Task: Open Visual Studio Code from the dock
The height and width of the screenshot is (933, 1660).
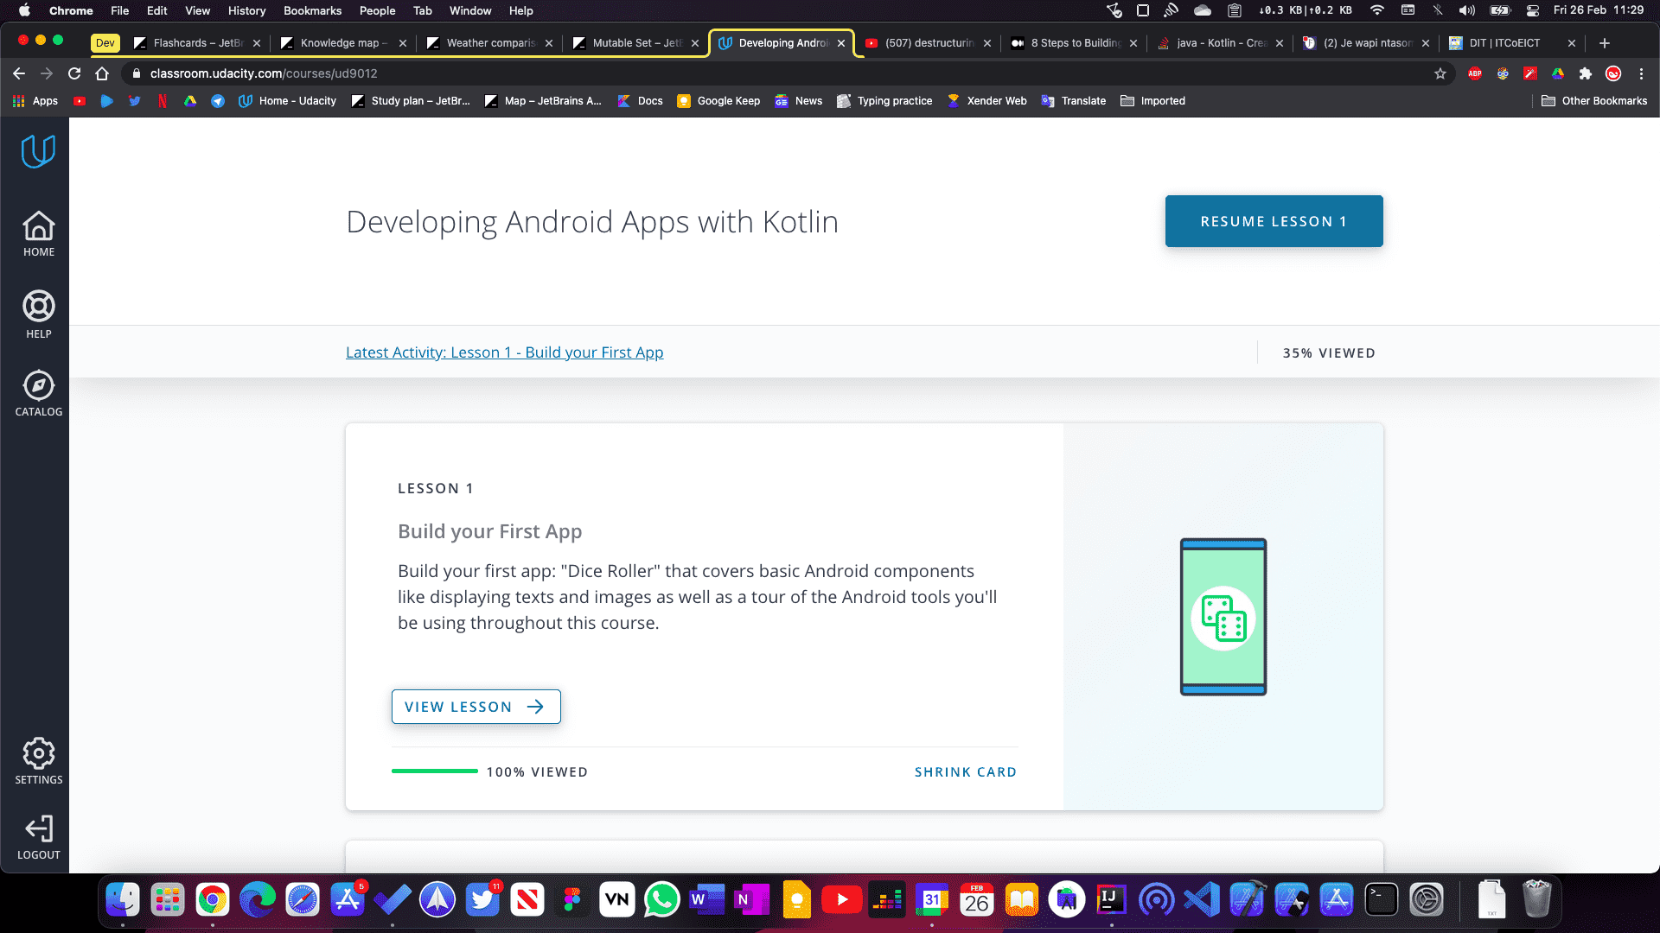Action: (x=1202, y=900)
